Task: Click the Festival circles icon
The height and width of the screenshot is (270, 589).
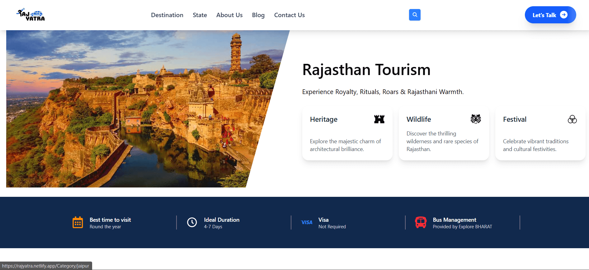Action: (x=572, y=119)
